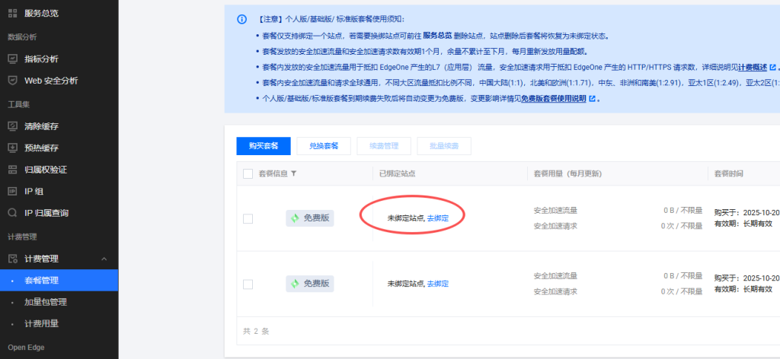Click first row 安全加速流量 label
This screenshot has height=359, width=780.
pyautogui.click(x=555, y=211)
